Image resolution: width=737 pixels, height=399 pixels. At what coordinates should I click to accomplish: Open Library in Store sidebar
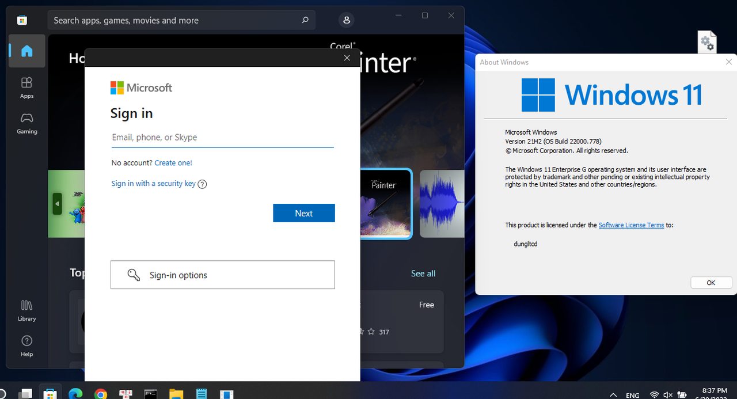point(26,310)
